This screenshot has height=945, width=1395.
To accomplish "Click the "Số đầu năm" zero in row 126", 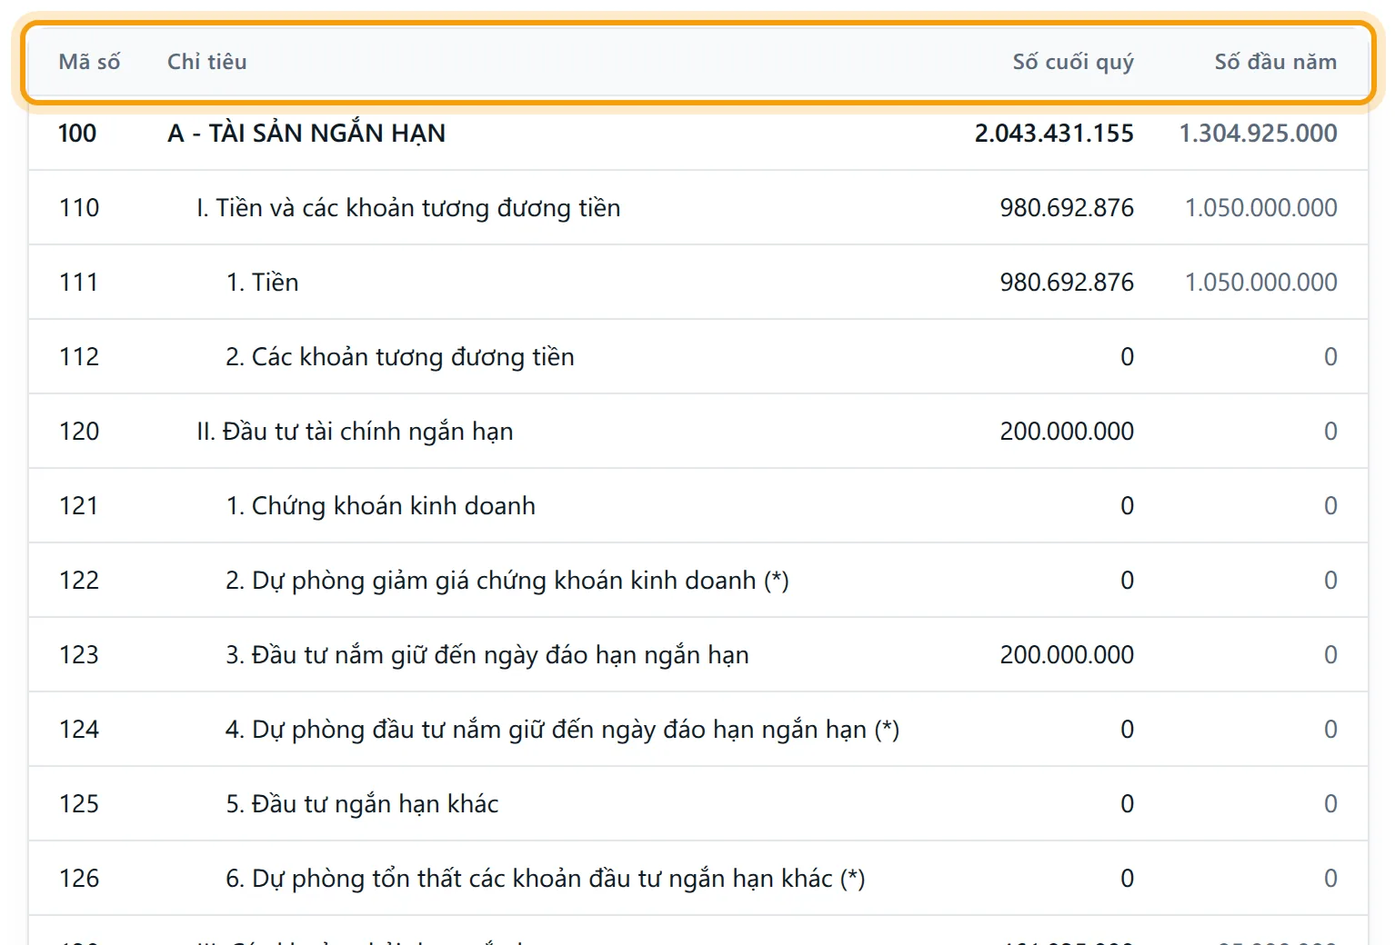I will point(1330,879).
